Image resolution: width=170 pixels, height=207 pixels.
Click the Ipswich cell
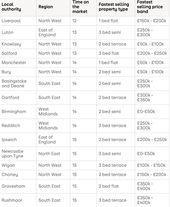click(x=9, y=140)
